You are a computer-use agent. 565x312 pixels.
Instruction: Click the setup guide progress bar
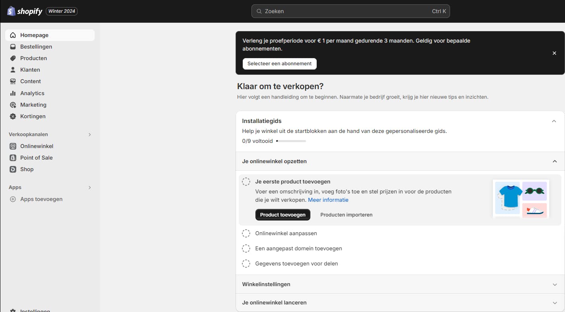tap(291, 141)
